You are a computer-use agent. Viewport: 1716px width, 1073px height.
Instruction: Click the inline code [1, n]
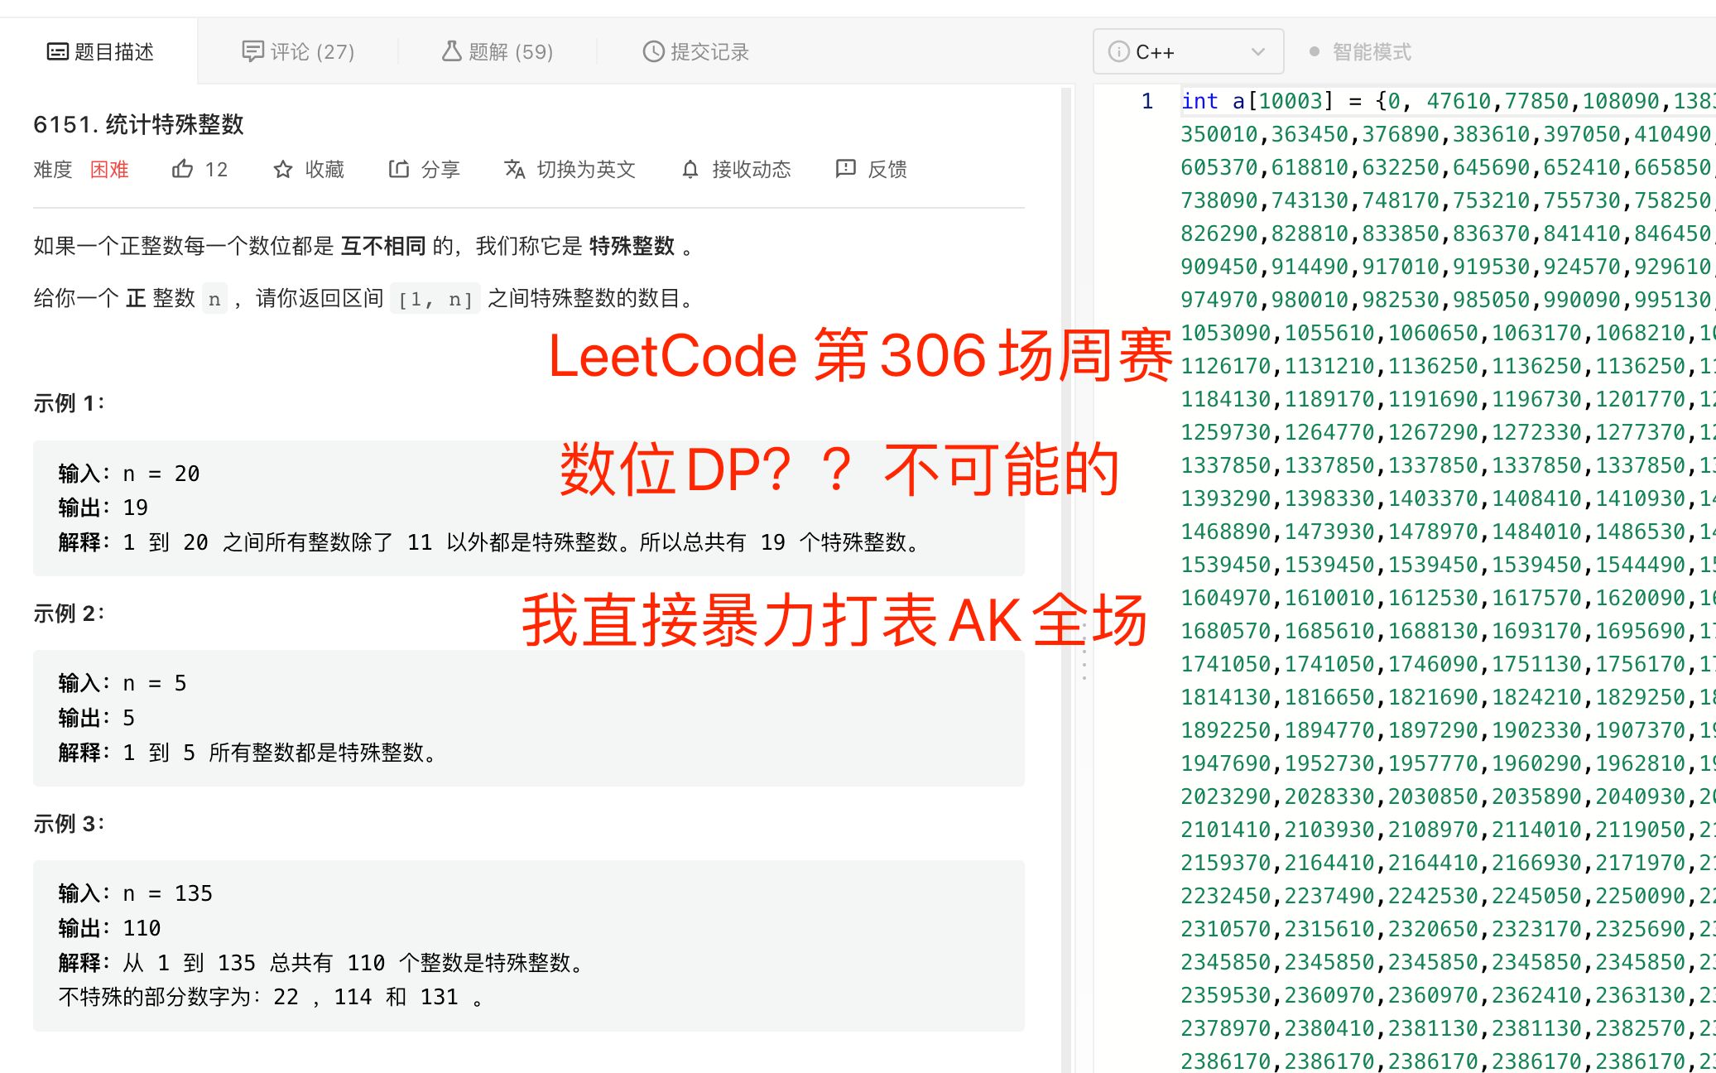(x=435, y=299)
